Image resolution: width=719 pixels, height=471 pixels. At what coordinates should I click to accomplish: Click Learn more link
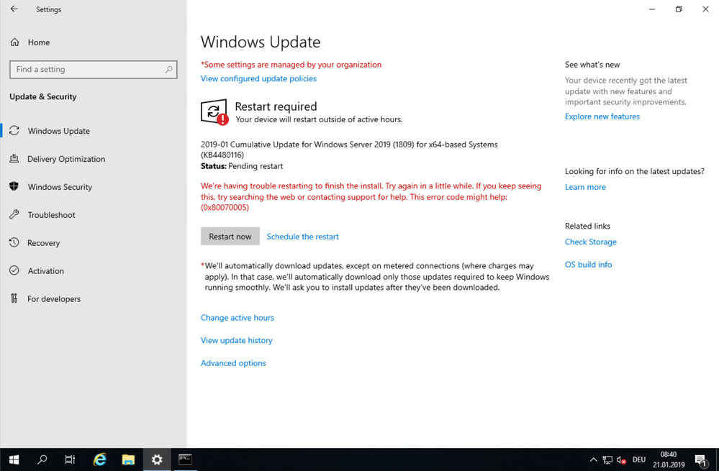coord(585,187)
